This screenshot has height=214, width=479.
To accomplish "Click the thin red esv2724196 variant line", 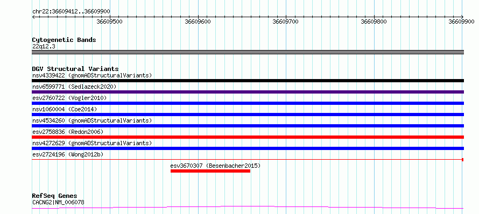I will 248,159.
